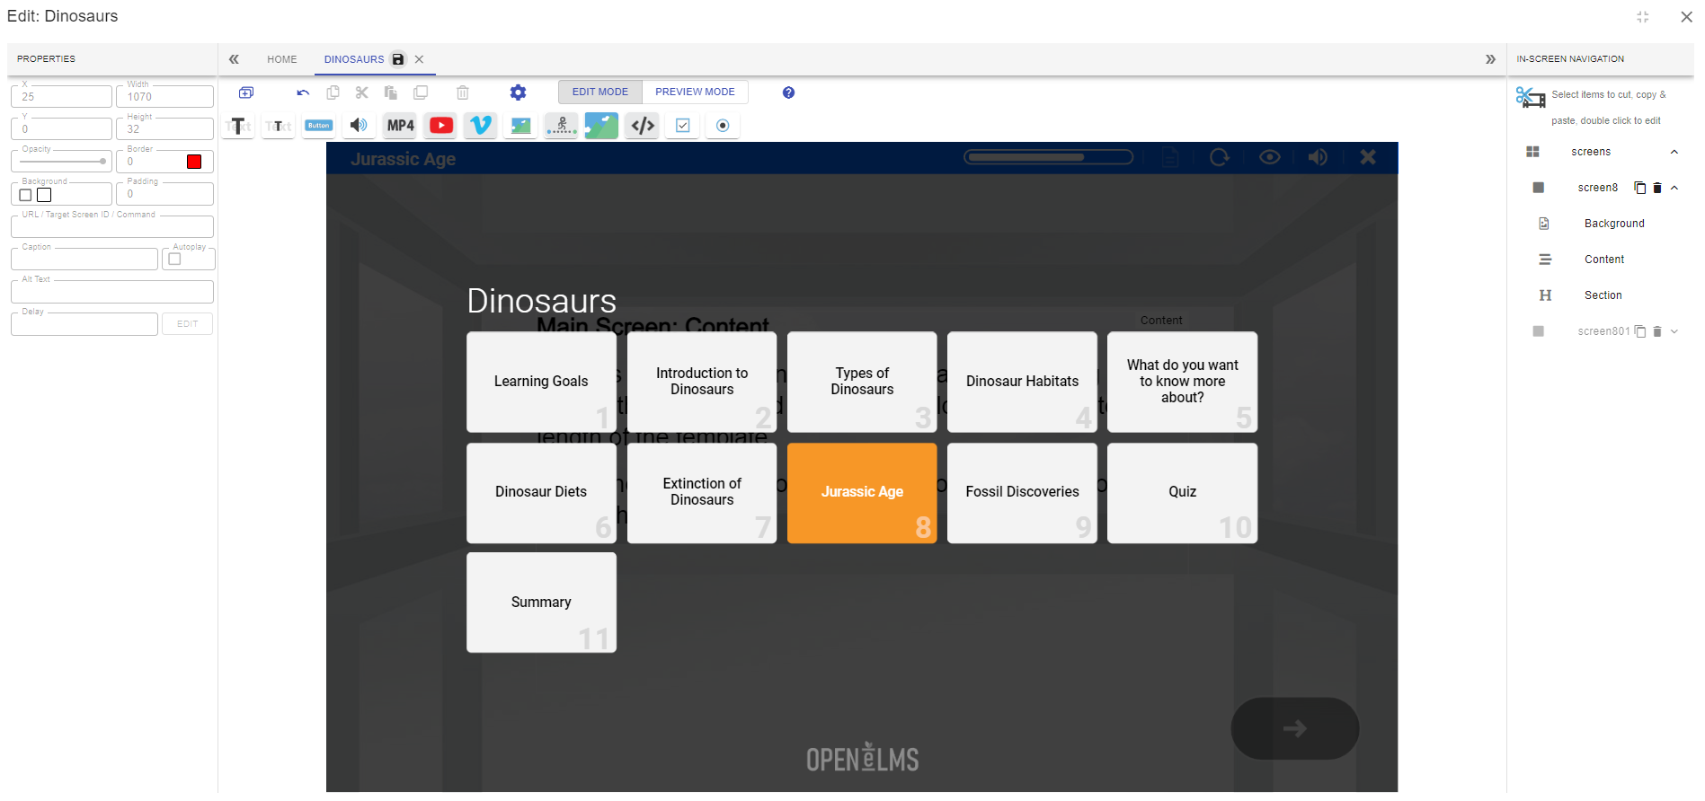
Task: Insert a radio button element
Action: point(723,126)
